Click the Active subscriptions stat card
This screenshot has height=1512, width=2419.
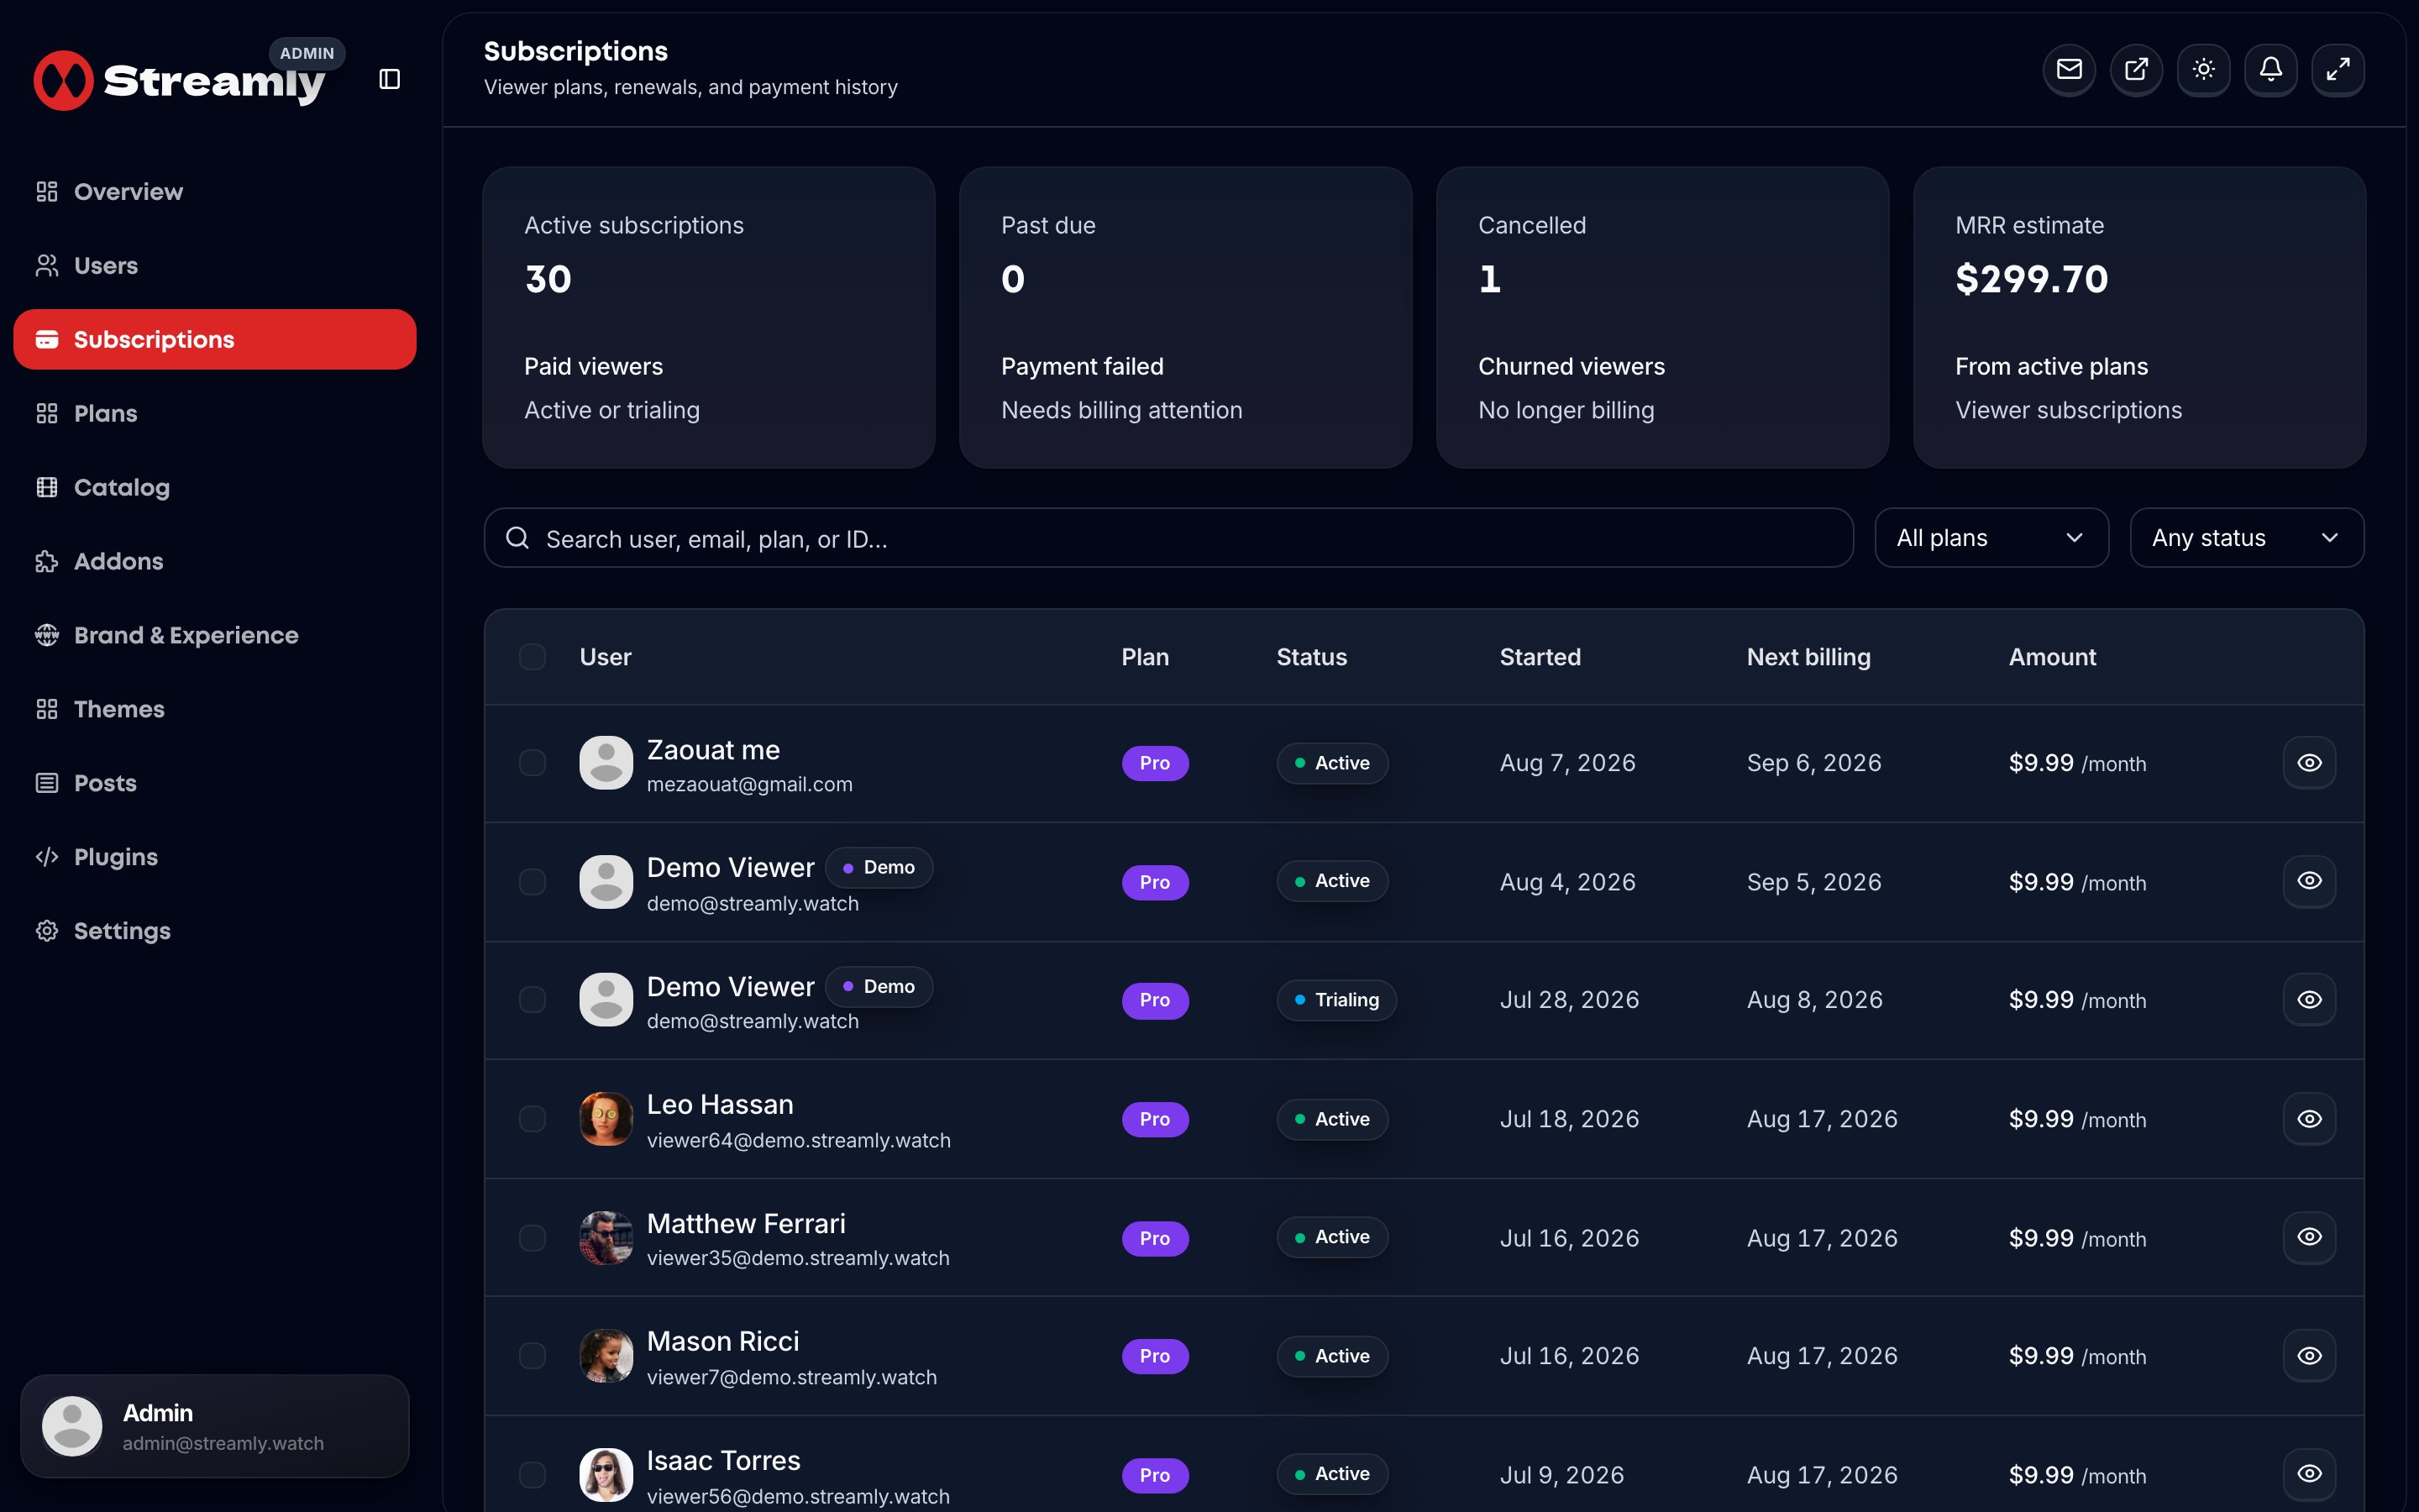click(x=709, y=318)
